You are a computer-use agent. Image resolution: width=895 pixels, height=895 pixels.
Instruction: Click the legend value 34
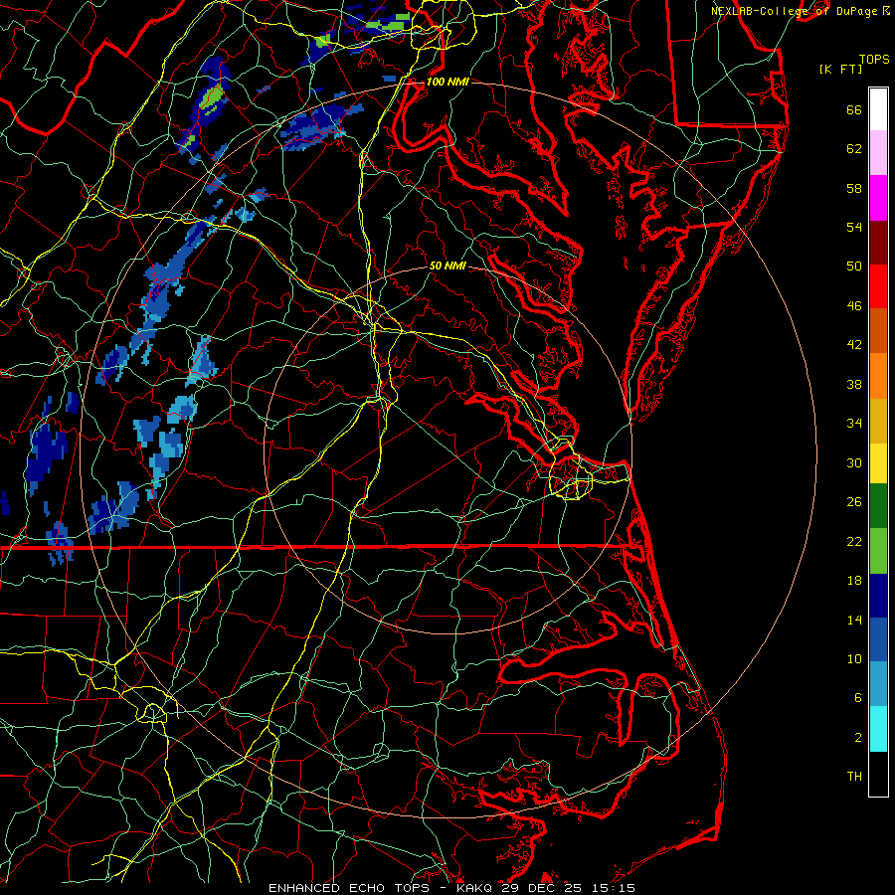pos(854,424)
